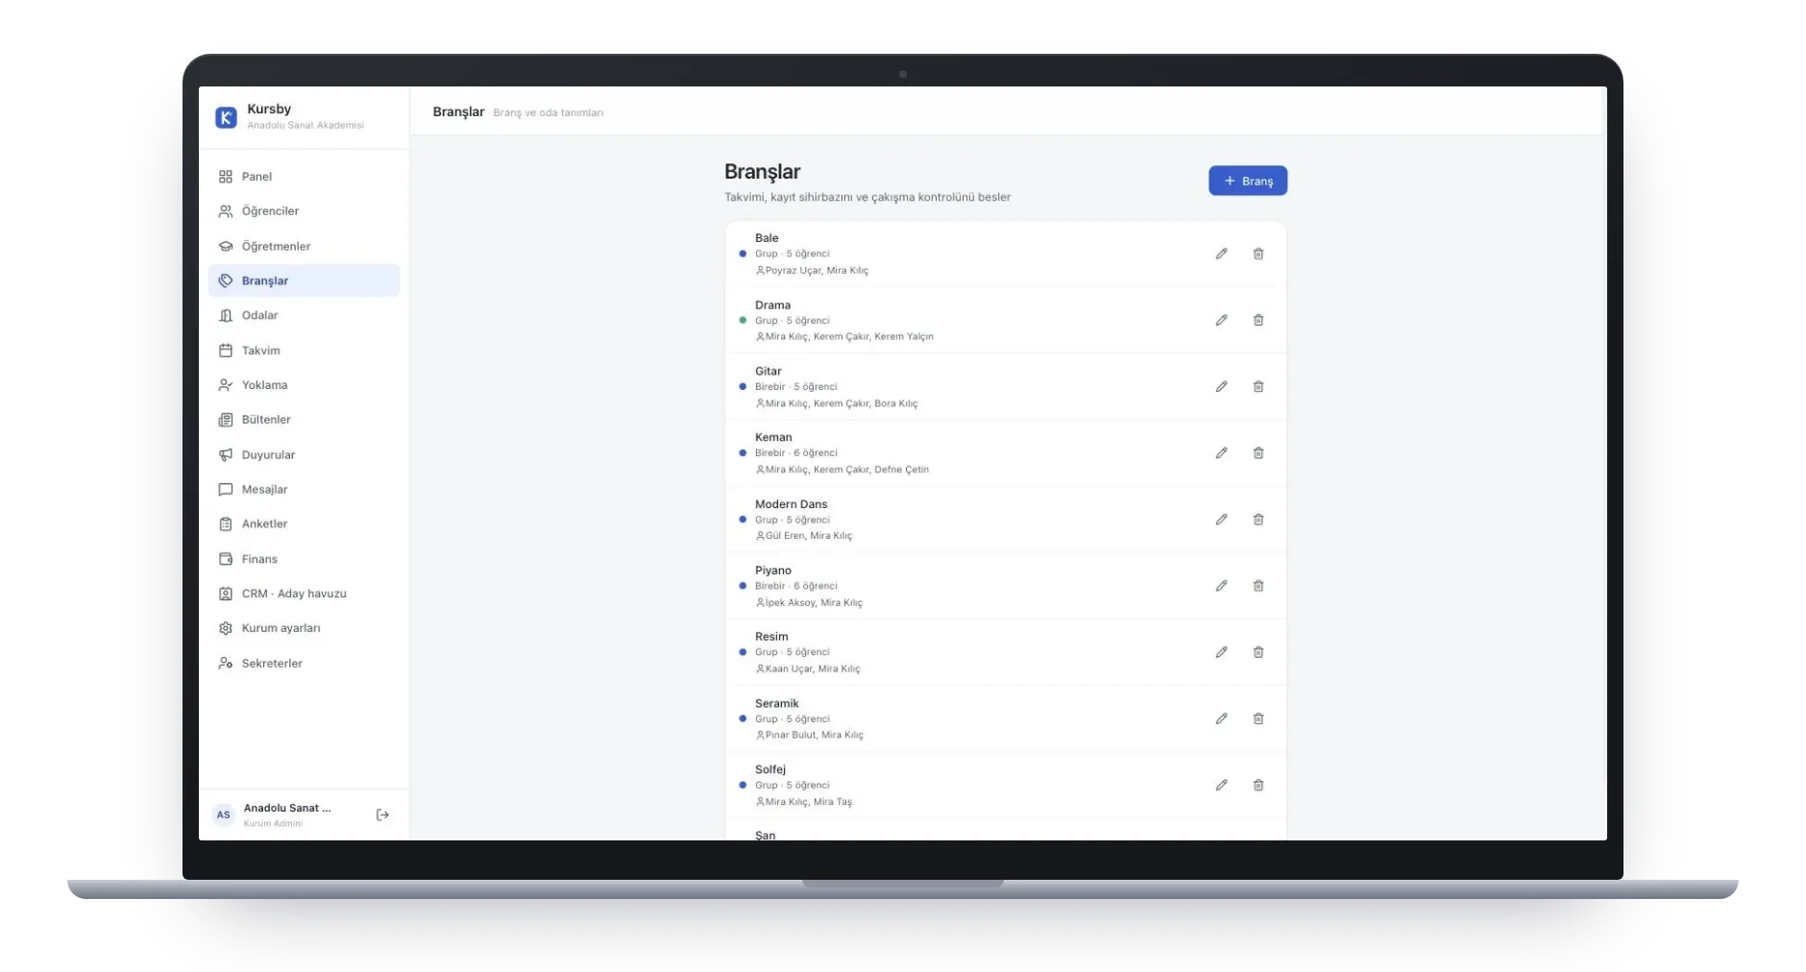Click the green color dot next to Drama
The image size is (1806, 972).
coord(743,321)
